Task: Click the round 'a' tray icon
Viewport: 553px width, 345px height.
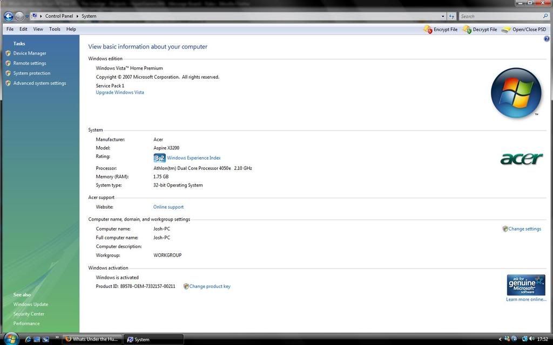Action: pos(515,339)
